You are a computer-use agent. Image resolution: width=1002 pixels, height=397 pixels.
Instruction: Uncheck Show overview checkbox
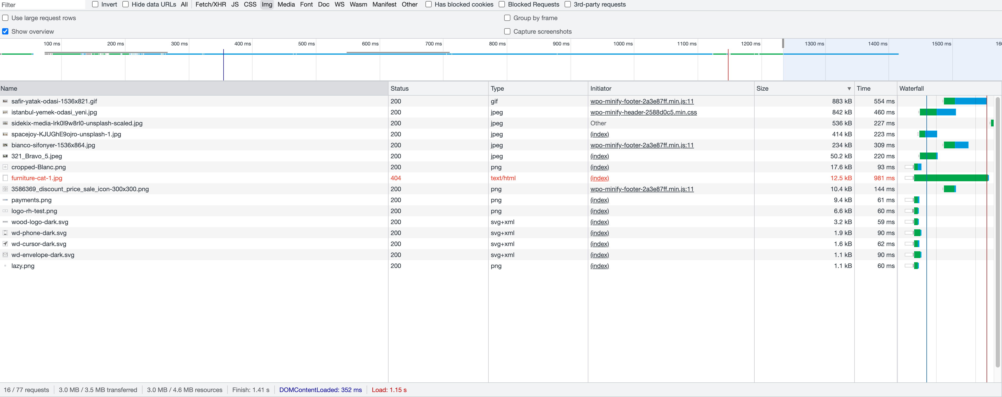5,31
